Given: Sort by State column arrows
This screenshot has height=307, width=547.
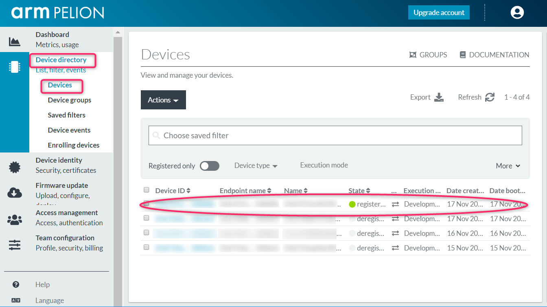Looking at the screenshot, I should point(368,191).
